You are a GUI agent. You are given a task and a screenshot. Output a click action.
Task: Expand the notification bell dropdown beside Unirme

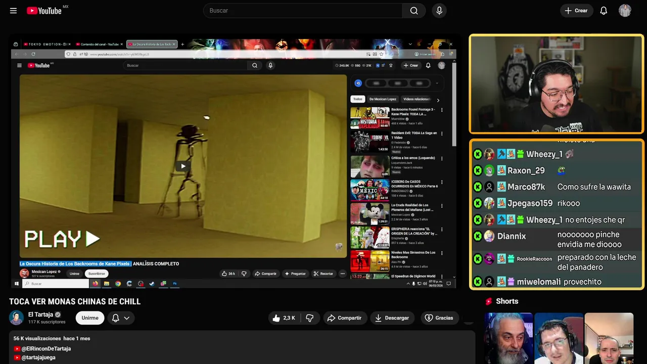click(121, 318)
